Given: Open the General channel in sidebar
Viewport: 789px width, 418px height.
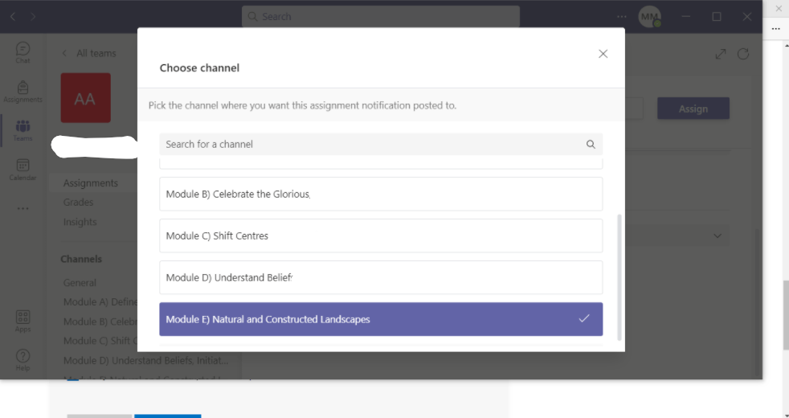Looking at the screenshot, I should pyautogui.click(x=80, y=282).
